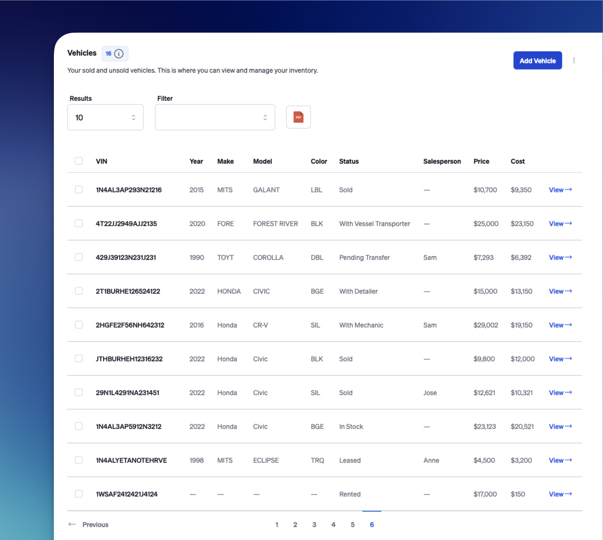Click the PDF export icon
Screen dimensions: 603x540
click(x=298, y=117)
